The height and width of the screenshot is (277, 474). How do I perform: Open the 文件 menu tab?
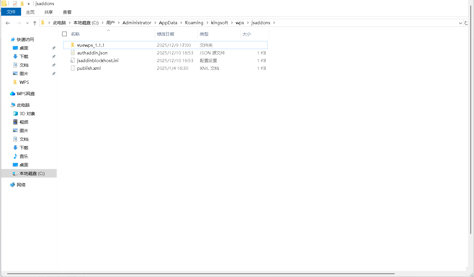[11, 12]
